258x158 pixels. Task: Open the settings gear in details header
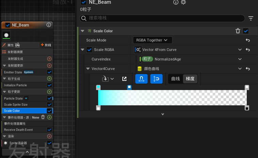[x=183, y=2]
